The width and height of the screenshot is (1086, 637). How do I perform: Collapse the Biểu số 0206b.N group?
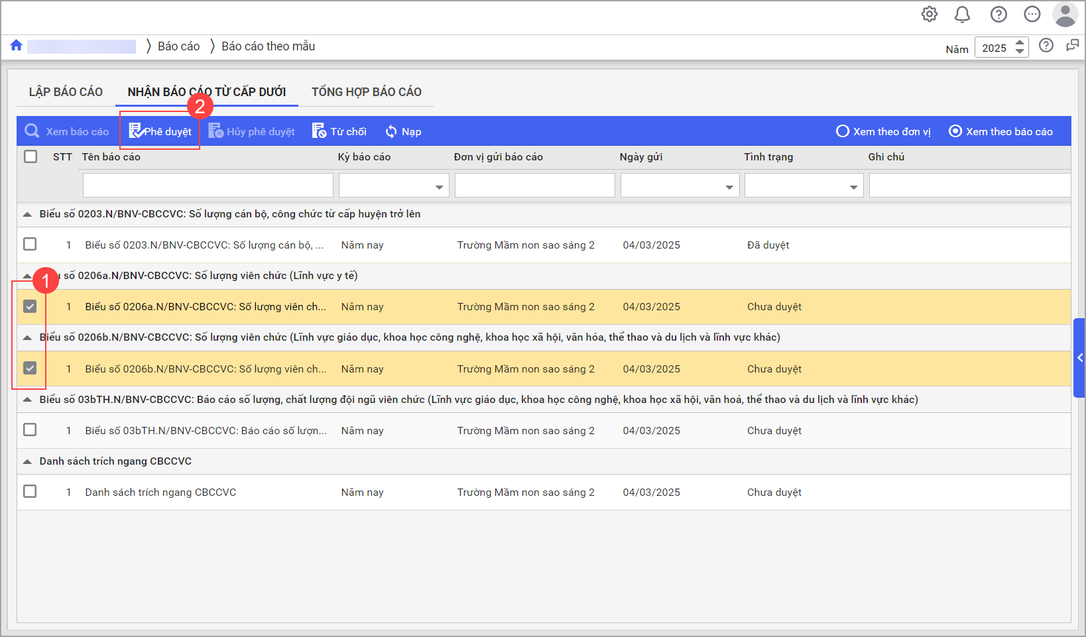click(27, 337)
